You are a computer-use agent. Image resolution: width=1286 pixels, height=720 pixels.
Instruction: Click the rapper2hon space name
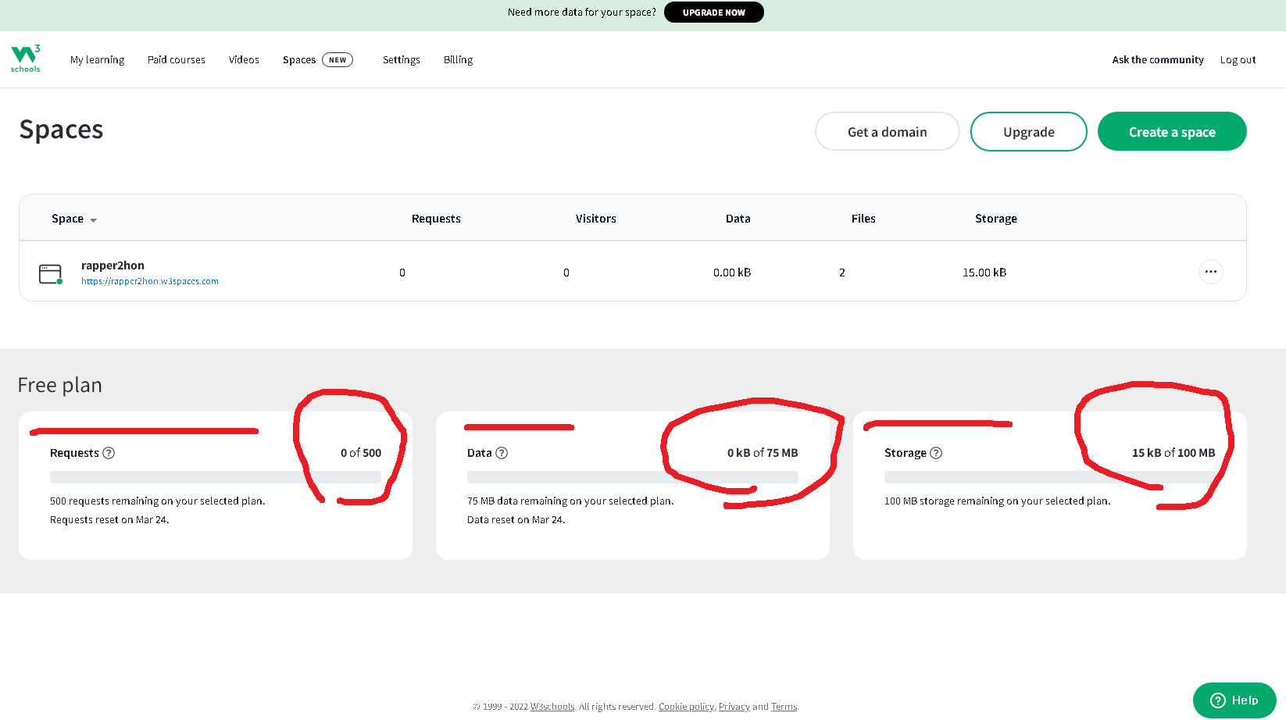click(113, 266)
